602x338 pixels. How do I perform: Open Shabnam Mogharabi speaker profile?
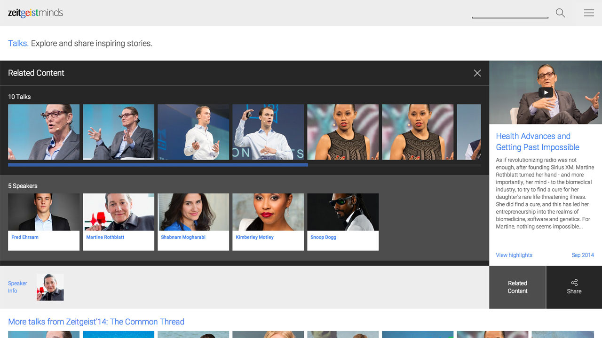coord(193,222)
